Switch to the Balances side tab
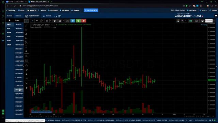 [18, 16]
